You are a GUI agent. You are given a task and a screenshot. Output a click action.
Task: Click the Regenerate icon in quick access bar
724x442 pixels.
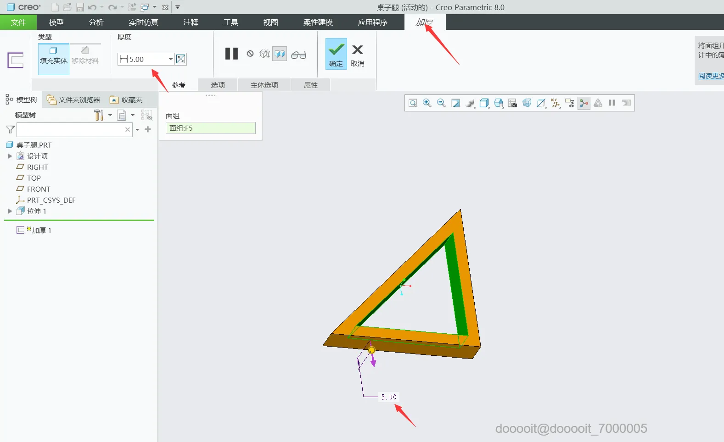tap(132, 7)
